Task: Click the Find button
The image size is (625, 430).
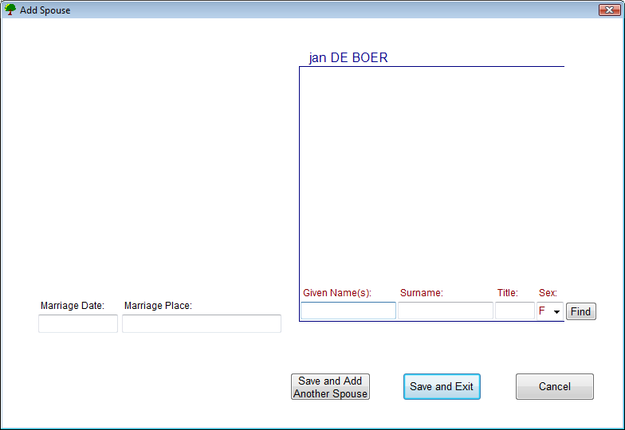Action: 580,311
